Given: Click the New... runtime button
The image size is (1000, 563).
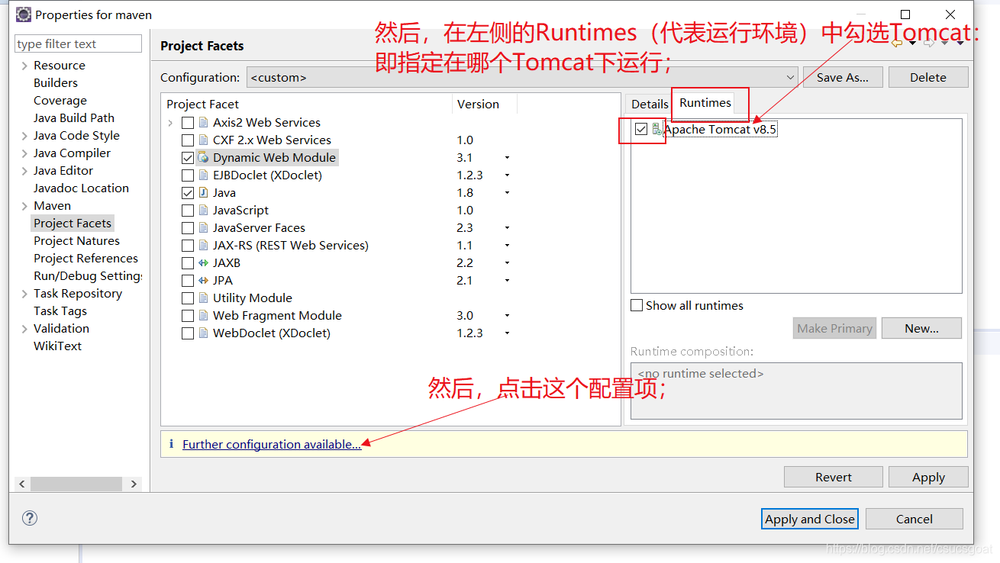Looking at the screenshot, I should pyautogui.click(x=921, y=328).
